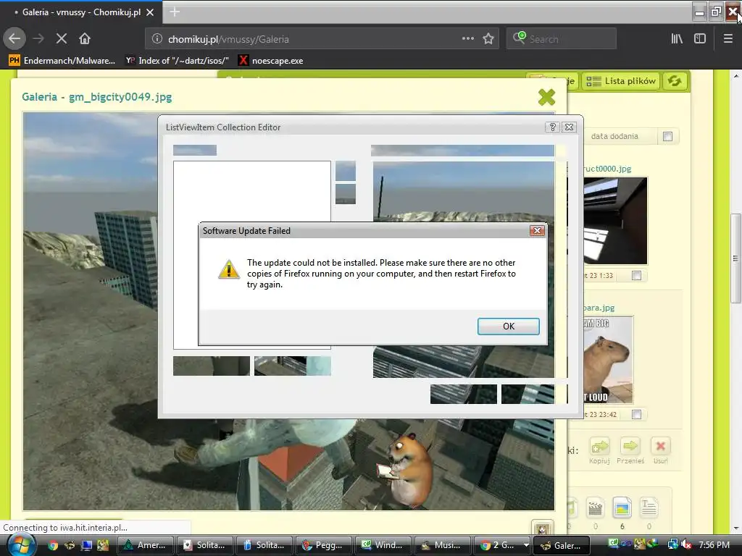Open the Firefox hamburger menu

tap(728, 39)
